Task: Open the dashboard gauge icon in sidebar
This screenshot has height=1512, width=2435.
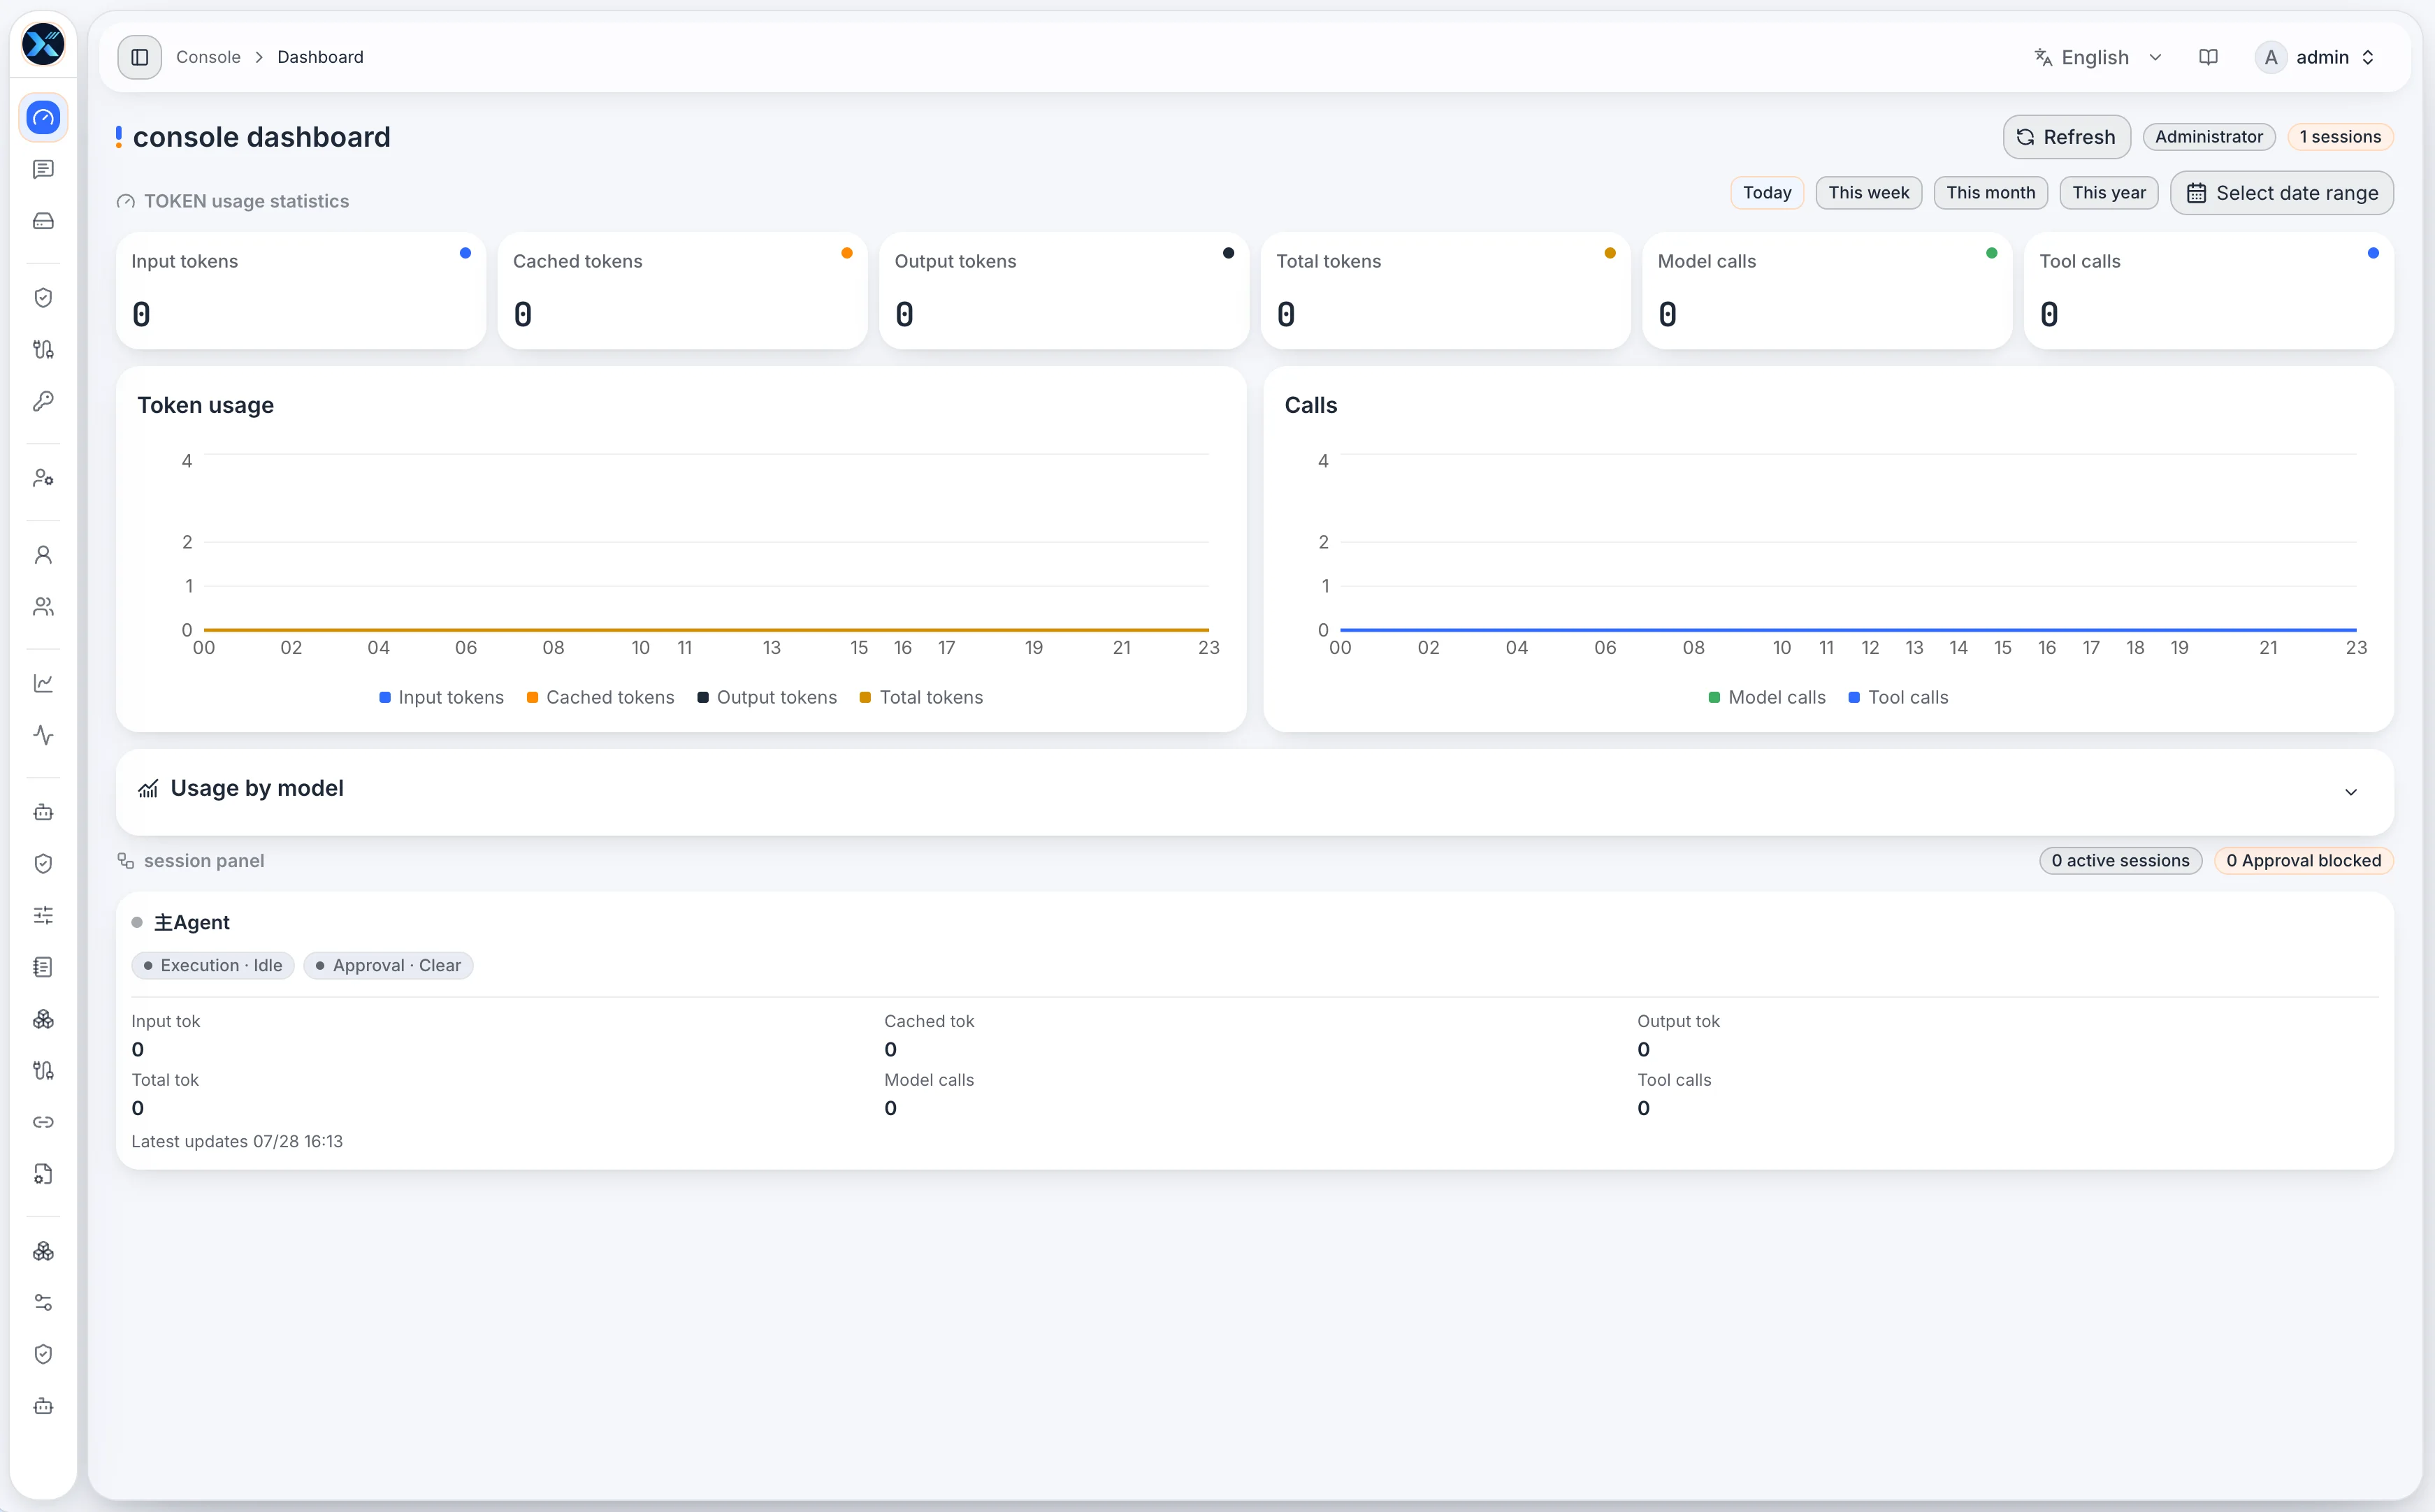Action: [x=43, y=118]
